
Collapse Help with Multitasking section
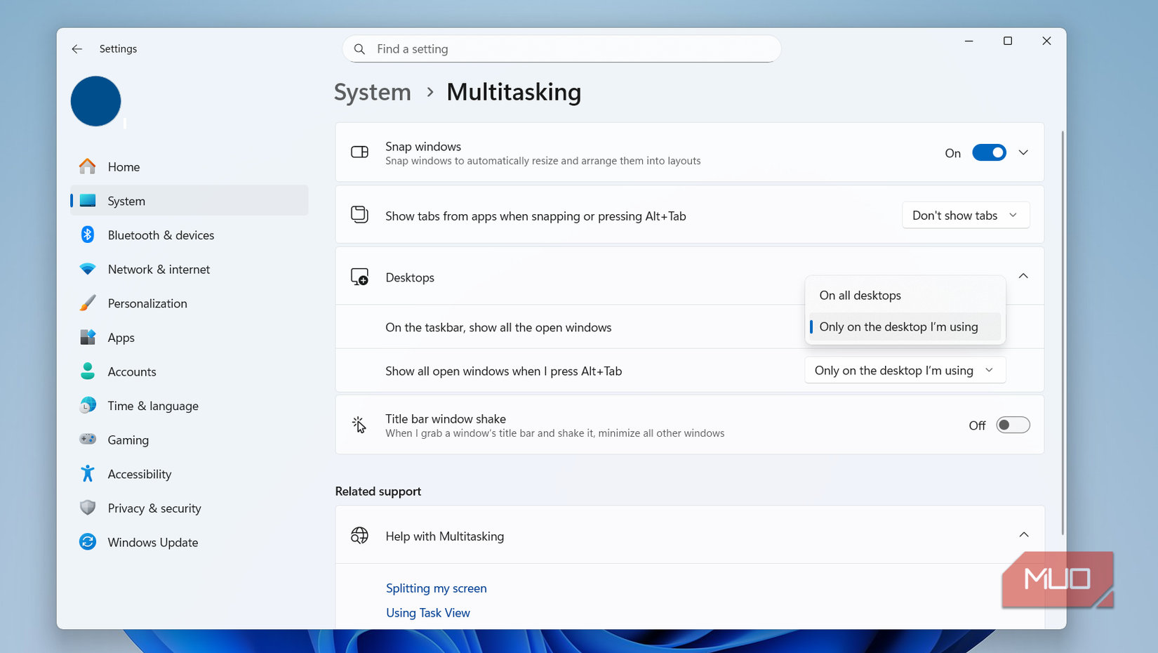coord(1023,535)
